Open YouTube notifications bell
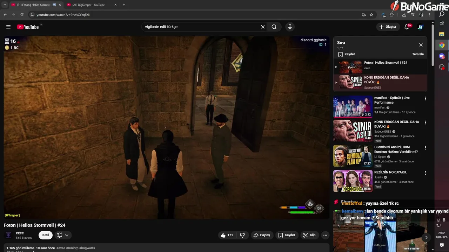This screenshot has height=252, width=449. [x=407, y=27]
